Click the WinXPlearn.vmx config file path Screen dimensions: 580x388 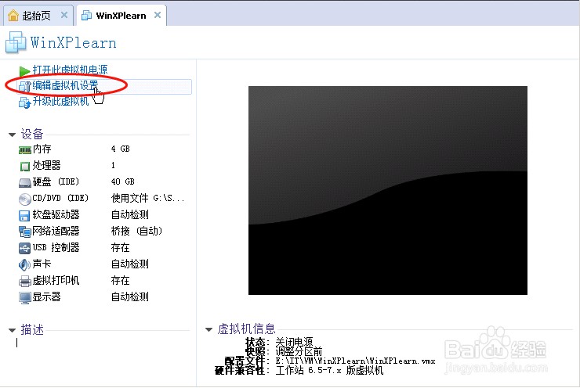[355, 361]
